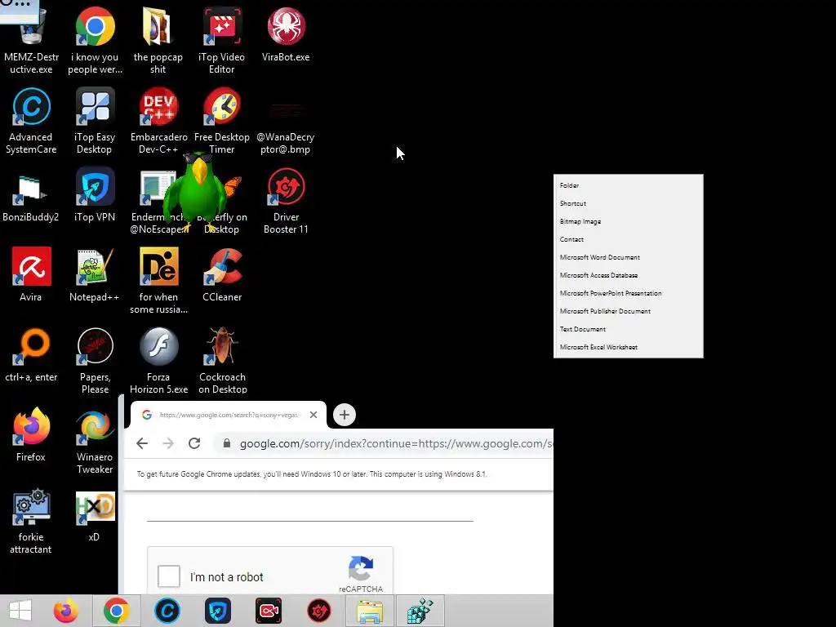Focus the Chrome address bar URL

pyautogui.click(x=396, y=443)
